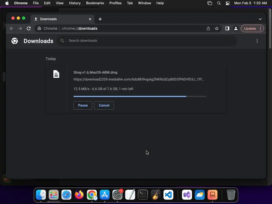
Task: Open the Edit menu
Action: (47, 3)
